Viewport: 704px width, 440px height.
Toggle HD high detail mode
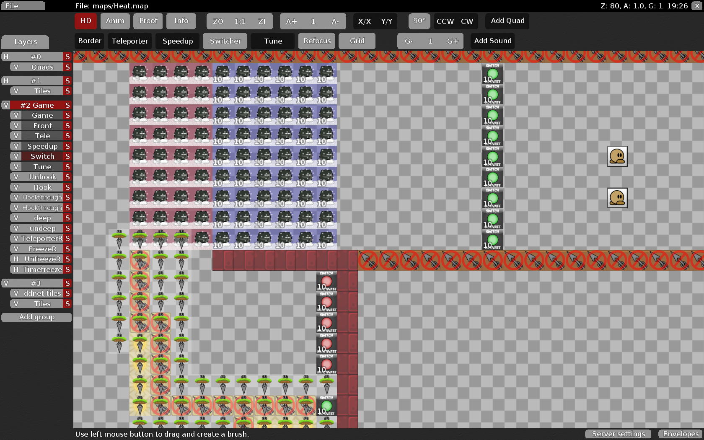click(x=86, y=21)
